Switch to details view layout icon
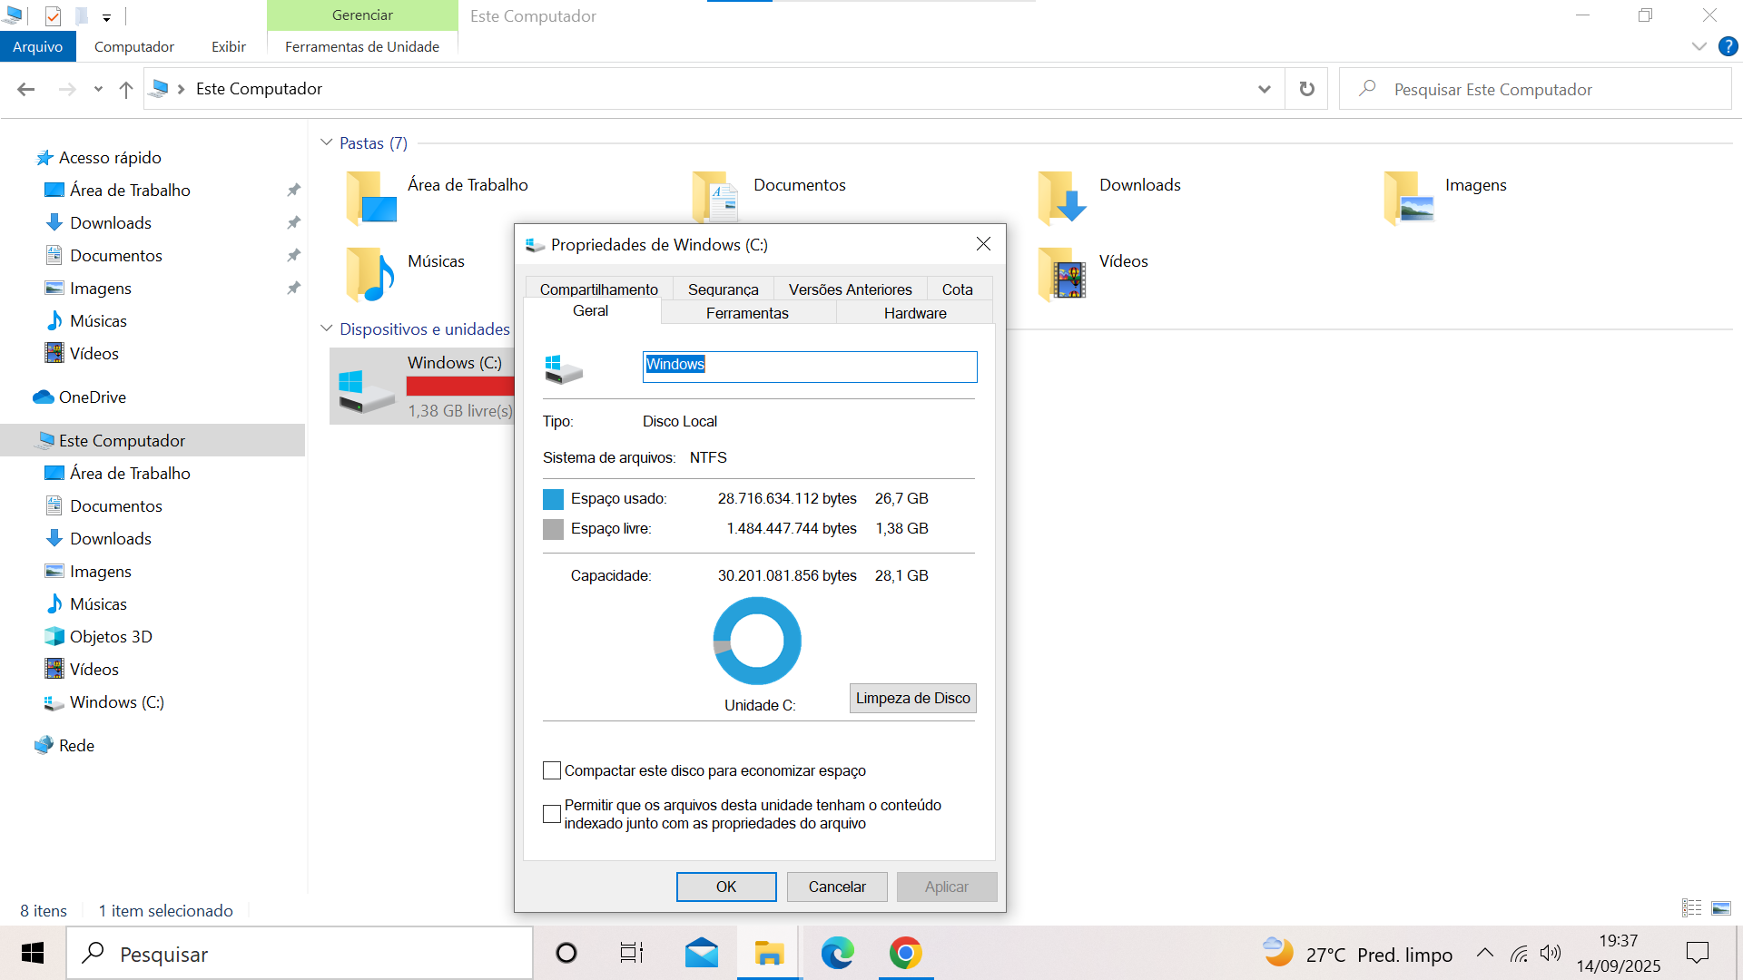Screen dimensions: 1743x980 coord(1692,908)
